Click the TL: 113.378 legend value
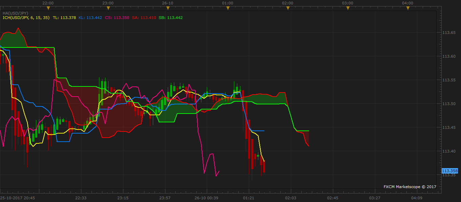Image resolution: width=461 pixels, height=202 pixels. click(x=64, y=18)
